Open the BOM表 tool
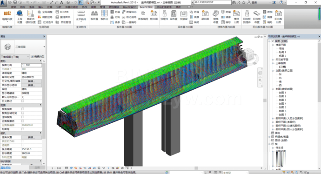 click(62, 12)
